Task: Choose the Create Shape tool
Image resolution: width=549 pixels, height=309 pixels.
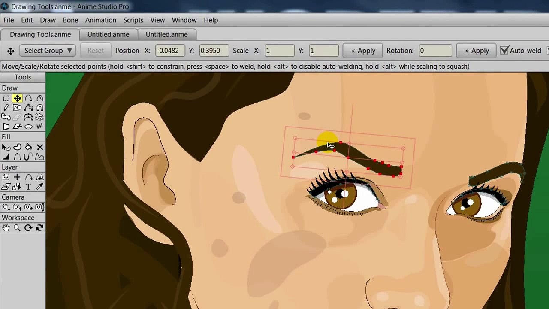Action: point(17,147)
